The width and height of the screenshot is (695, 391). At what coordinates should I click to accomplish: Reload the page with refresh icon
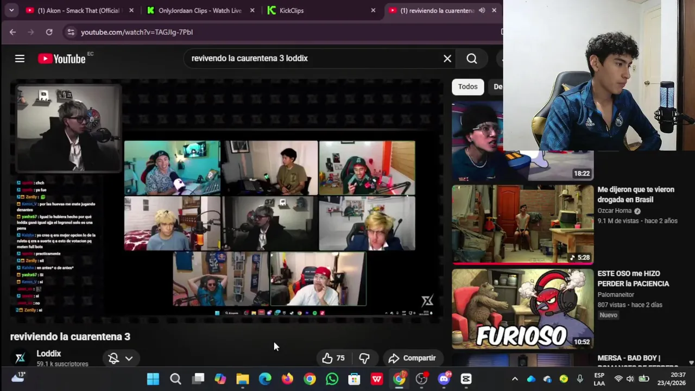[x=49, y=32]
